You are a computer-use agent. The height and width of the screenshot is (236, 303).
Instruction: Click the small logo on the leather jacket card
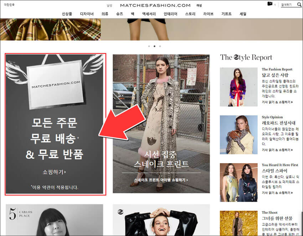click(x=120, y=212)
